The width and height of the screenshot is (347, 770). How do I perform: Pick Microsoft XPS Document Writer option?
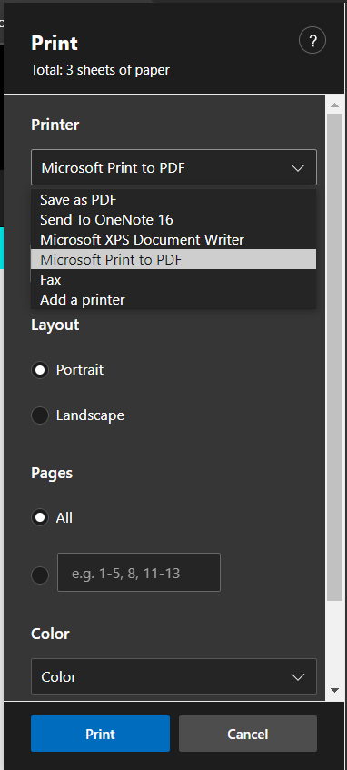click(x=173, y=240)
